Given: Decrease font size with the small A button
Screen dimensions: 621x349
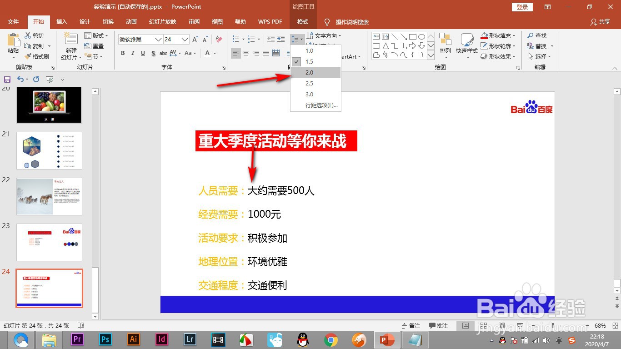Looking at the screenshot, I should click(x=205, y=40).
